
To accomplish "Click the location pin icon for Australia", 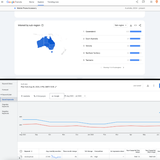I will [x=22, y=96].
